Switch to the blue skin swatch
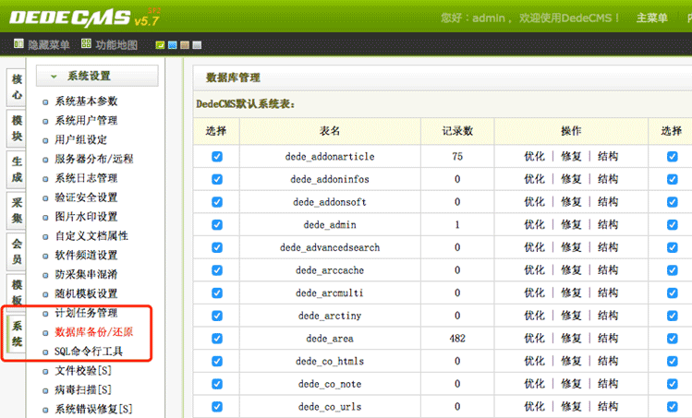The width and height of the screenshot is (692, 418). (173, 44)
